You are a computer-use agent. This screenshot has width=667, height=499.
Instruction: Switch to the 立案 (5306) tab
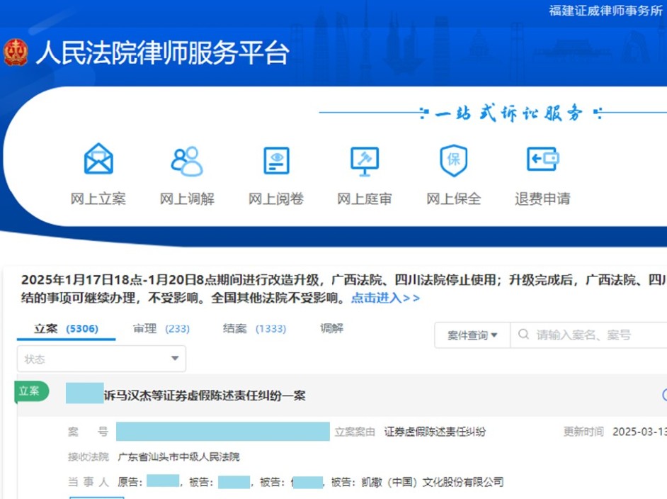(x=66, y=329)
